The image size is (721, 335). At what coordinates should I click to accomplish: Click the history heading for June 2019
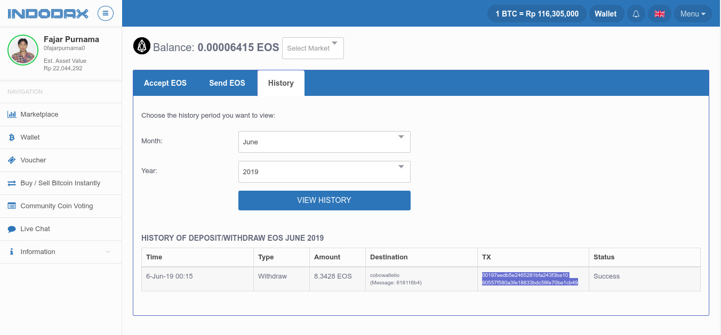[233, 238]
